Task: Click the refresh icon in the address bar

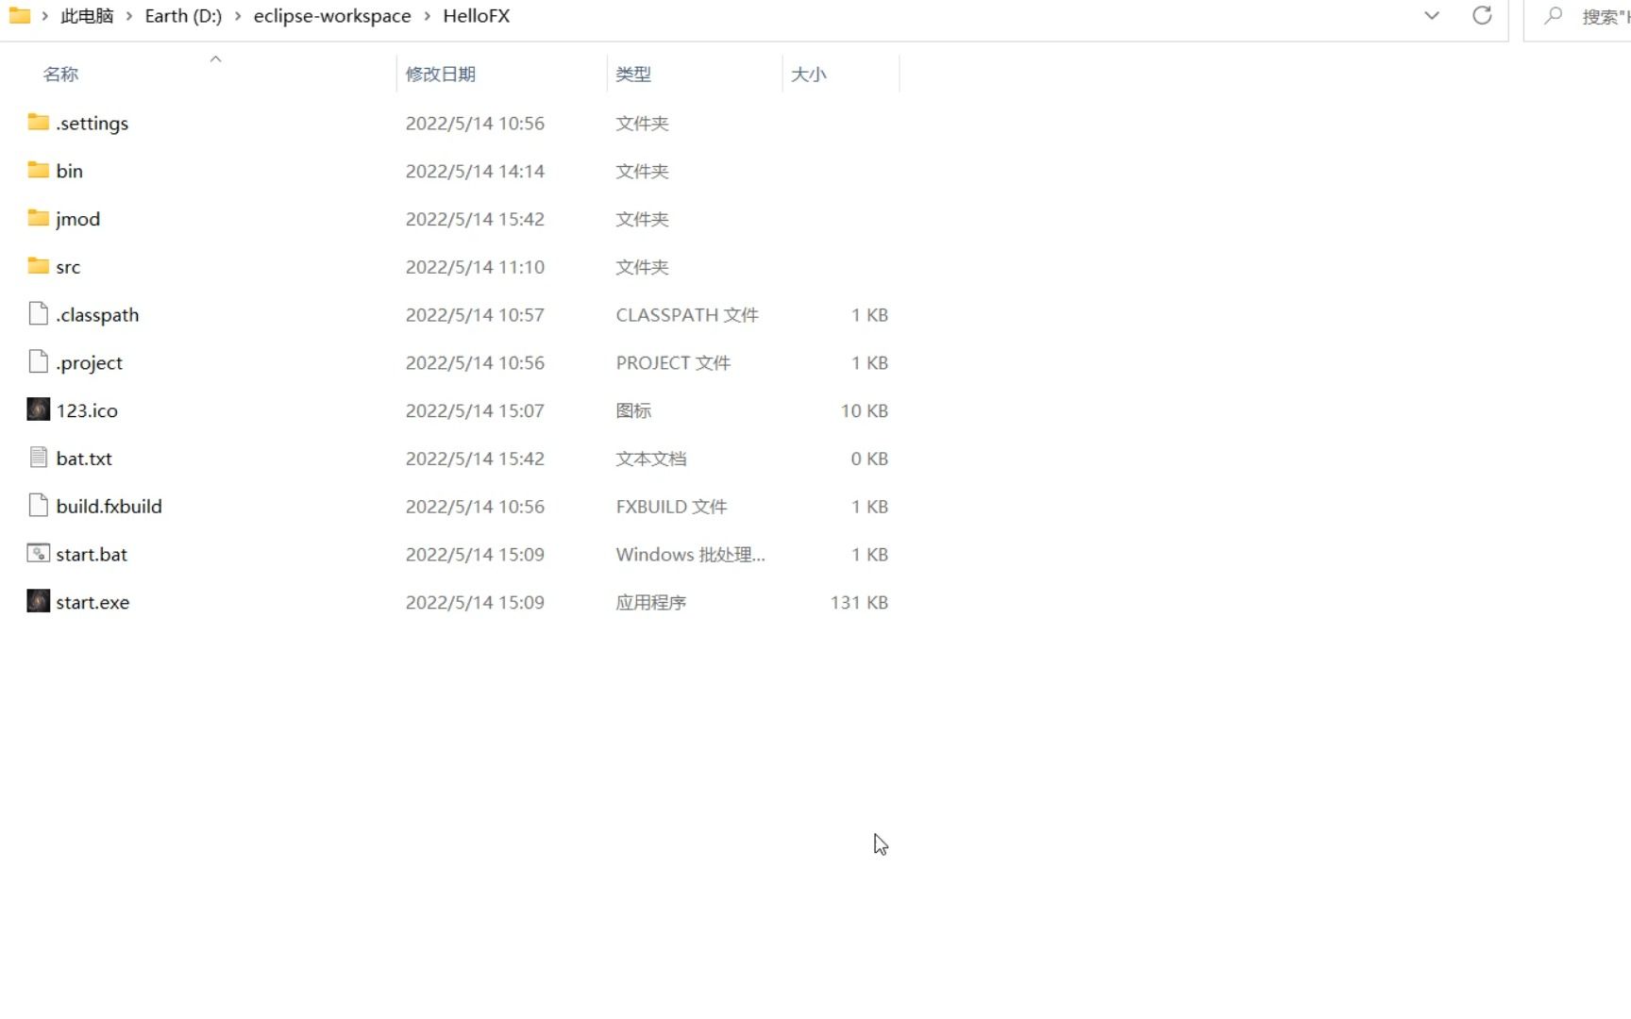Action: pyautogui.click(x=1481, y=16)
